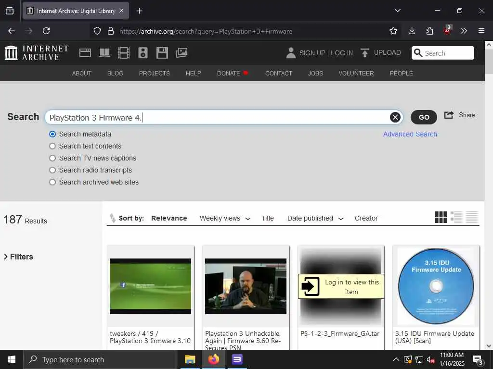
Task: Open the browser extensions puzzle icon
Action: pyautogui.click(x=429, y=31)
